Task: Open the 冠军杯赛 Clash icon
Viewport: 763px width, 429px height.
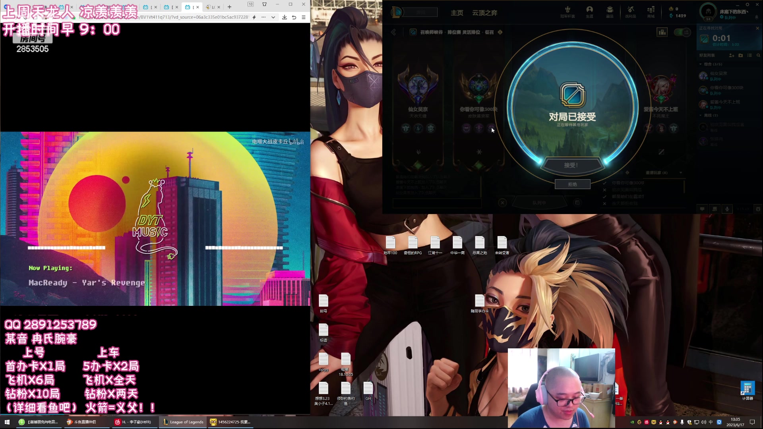Action: click(x=567, y=12)
